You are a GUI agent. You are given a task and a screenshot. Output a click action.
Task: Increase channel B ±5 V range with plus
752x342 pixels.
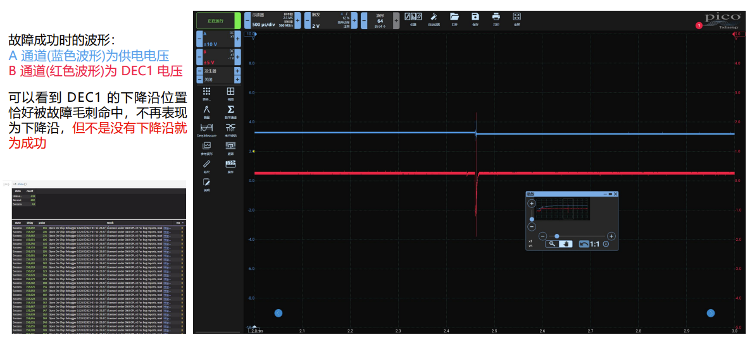pyautogui.click(x=237, y=57)
